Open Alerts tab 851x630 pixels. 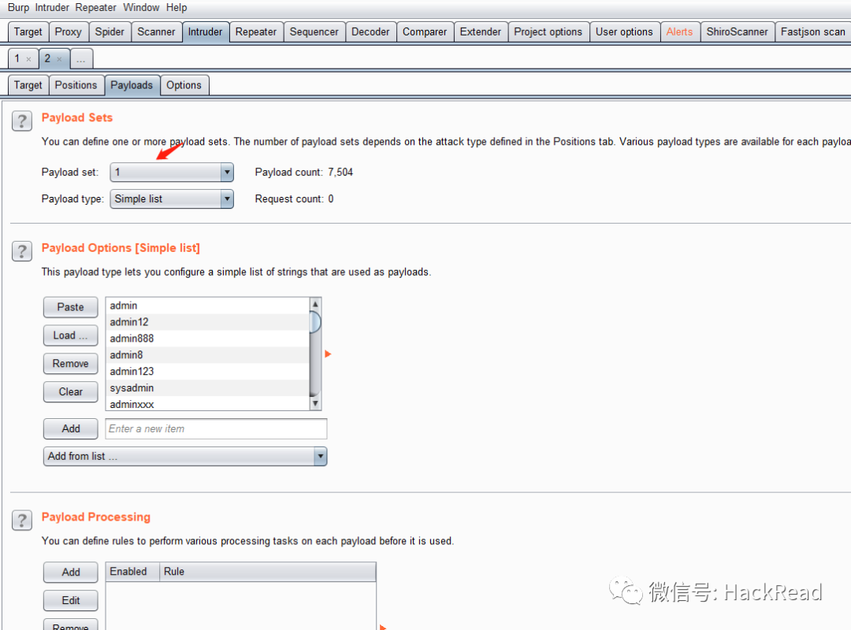(679, 32)
